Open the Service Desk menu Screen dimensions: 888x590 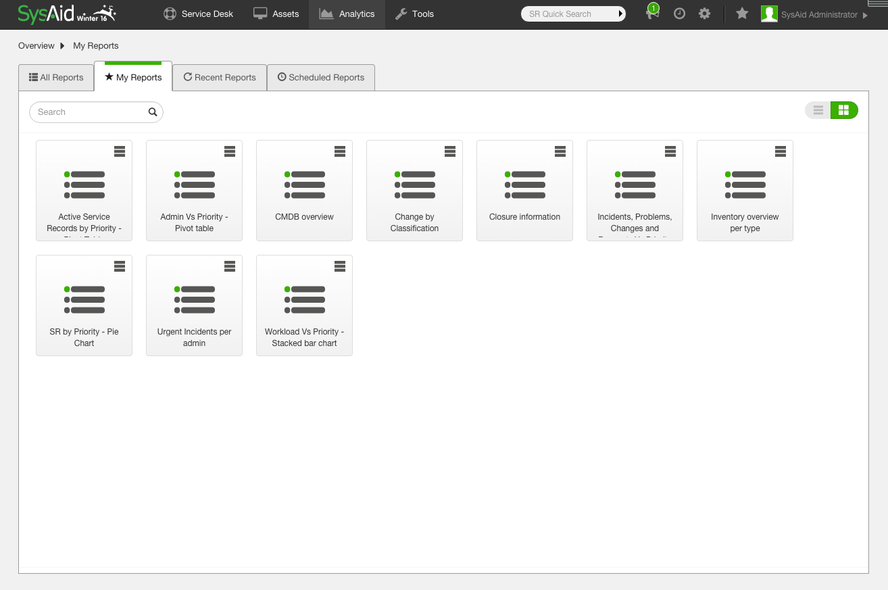tap(199, 14)
